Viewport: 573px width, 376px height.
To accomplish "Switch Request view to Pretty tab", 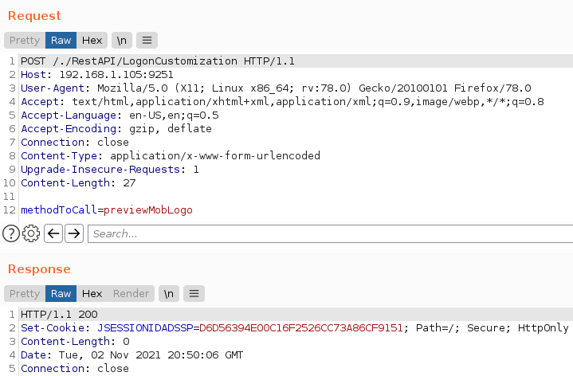I will (x=24, y=40).
